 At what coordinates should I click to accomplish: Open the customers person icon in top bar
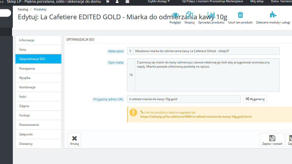click(117, 1)
